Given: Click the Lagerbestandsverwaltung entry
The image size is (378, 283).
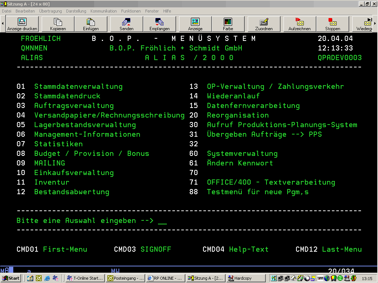Looking at the screenshot, I should point(85,125).
